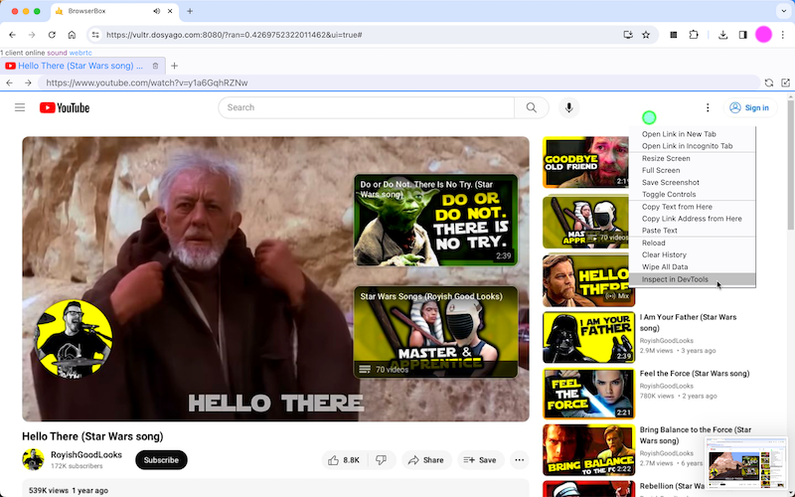Open YouTube settings three-dot menu
The height and width of the screenshot is (497, 795).
point(708,107)
